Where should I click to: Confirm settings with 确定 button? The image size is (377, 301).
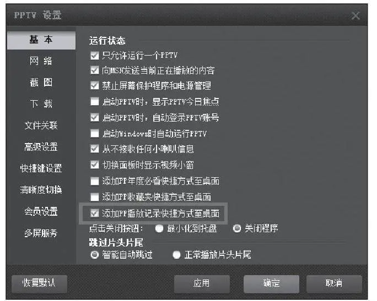[271, 283]
